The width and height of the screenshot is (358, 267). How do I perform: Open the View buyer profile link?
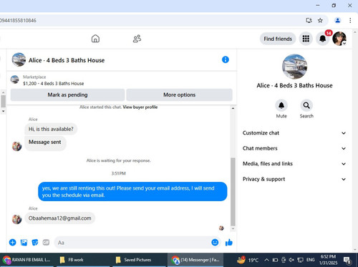point(140,107)
